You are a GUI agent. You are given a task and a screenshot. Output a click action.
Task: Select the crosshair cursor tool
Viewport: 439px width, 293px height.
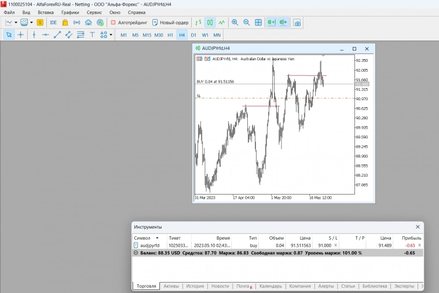pyautogui.click(x=21, y=35)
